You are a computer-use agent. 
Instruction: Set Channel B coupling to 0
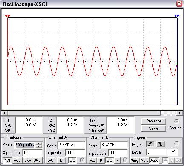[101, 160]
